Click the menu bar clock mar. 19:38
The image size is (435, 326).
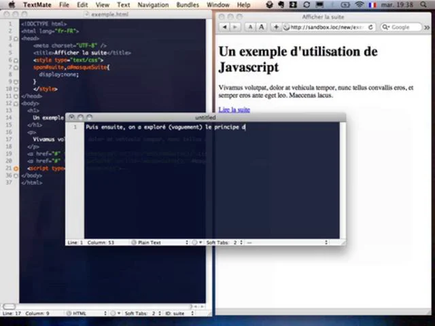point(397,5)
